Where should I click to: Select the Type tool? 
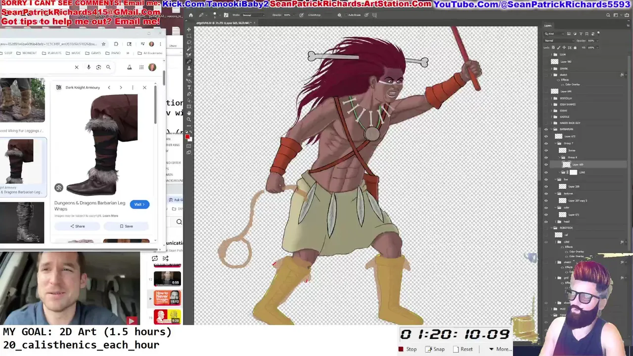tap(189, 87)
